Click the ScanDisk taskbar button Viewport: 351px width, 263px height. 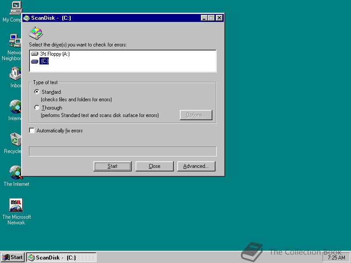(x=61, y=258)
